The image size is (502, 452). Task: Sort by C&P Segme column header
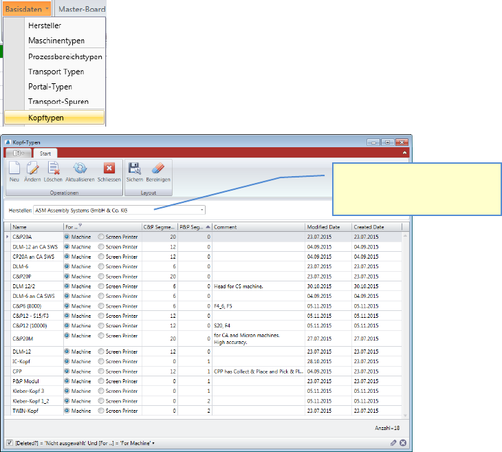click(x=160, y=227)
